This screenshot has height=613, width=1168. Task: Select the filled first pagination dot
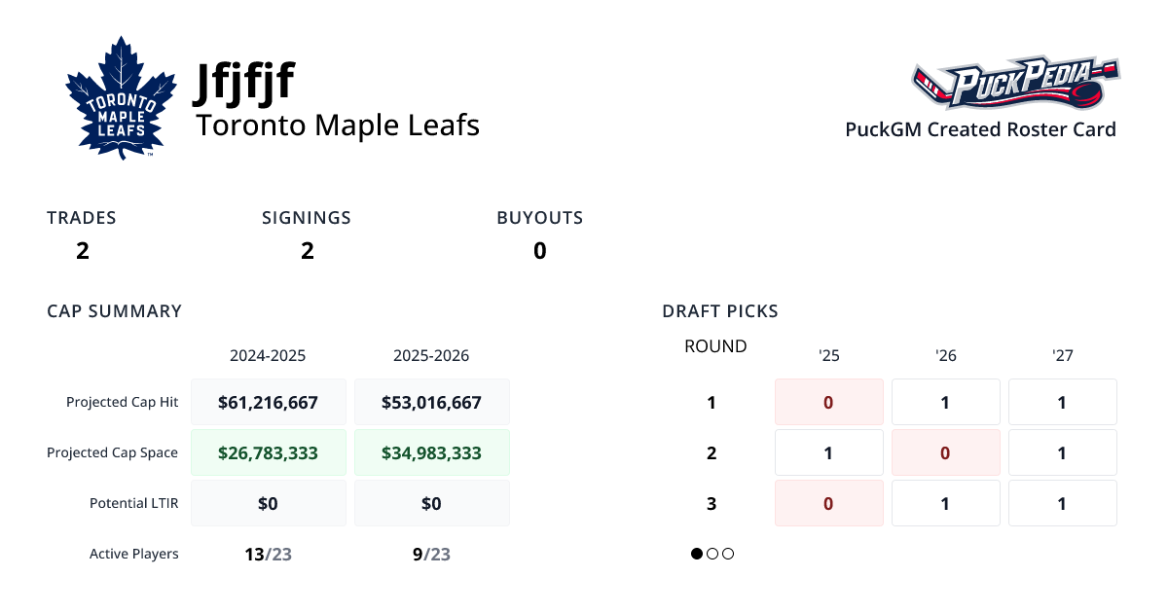[696, 554]
